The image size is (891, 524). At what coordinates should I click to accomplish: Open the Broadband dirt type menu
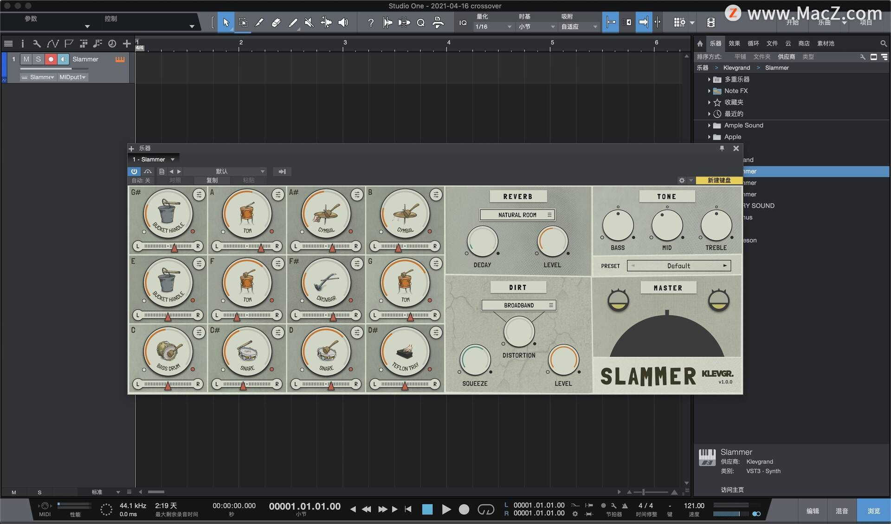pos(519,305)
